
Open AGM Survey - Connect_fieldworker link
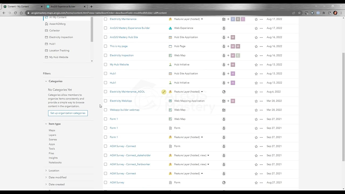click(x=130, y=164)
